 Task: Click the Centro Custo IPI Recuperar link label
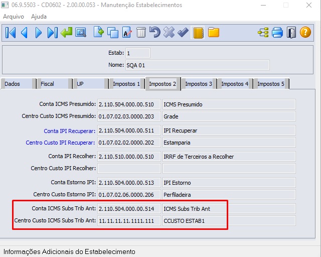[60, 143]
